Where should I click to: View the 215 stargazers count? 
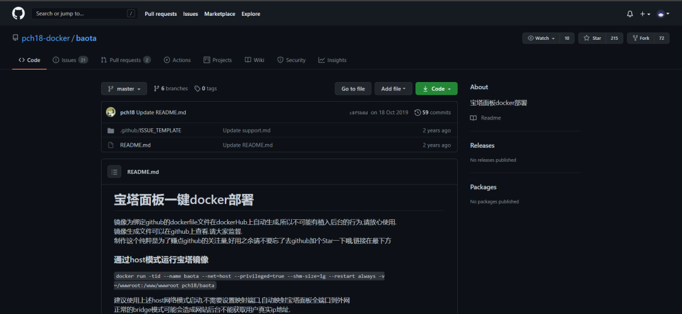614,39
